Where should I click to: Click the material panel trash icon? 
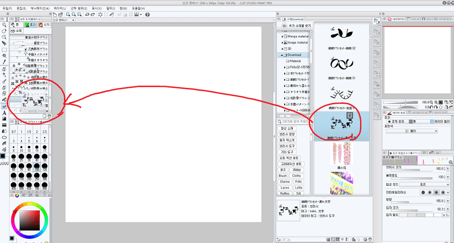(370, 240)
